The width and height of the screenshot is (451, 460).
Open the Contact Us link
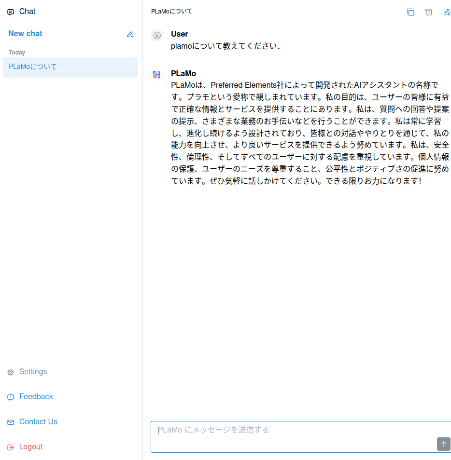38,421
